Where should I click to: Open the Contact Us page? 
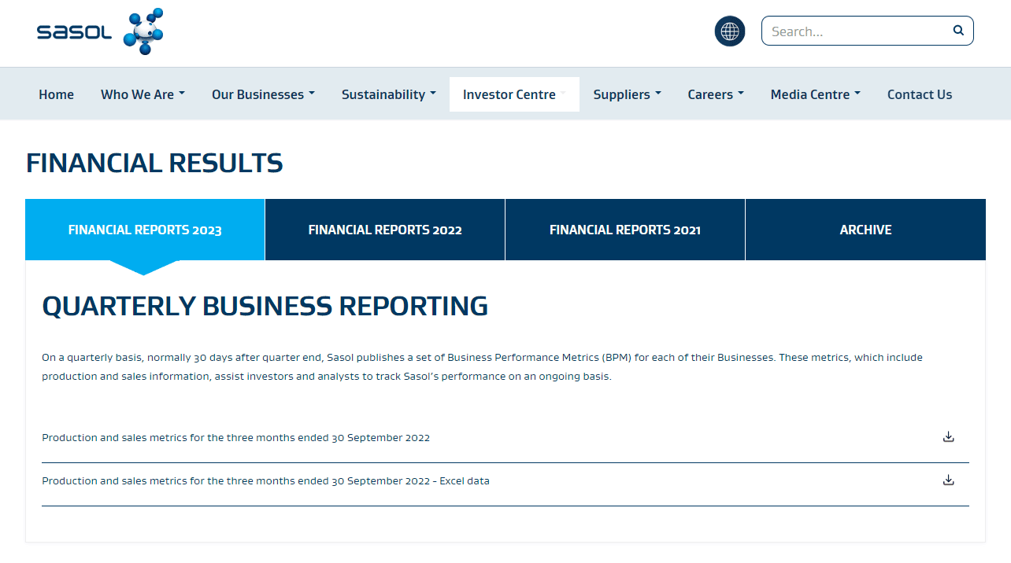(920, 94)
